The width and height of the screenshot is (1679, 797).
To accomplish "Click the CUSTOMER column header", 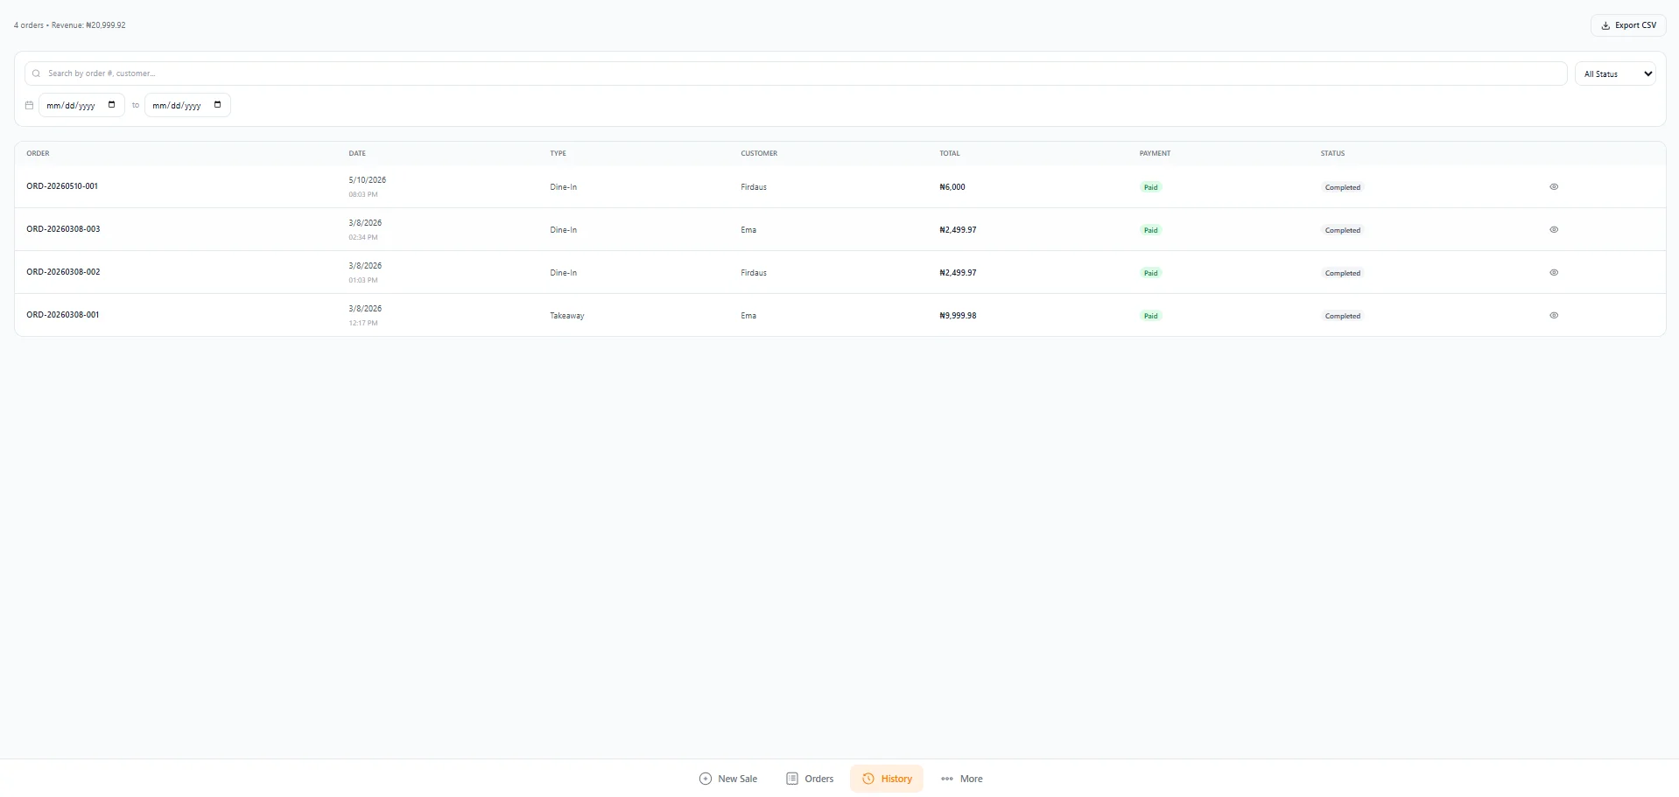I will [759, 153].
